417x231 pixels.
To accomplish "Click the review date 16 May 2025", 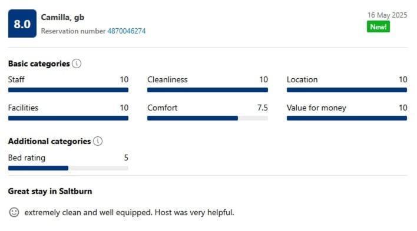I will click(x=387, y=15).
